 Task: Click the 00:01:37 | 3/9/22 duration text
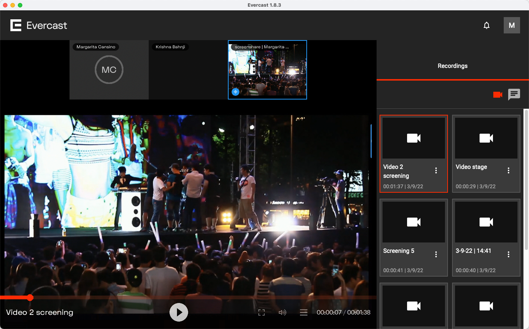(403, 186)
